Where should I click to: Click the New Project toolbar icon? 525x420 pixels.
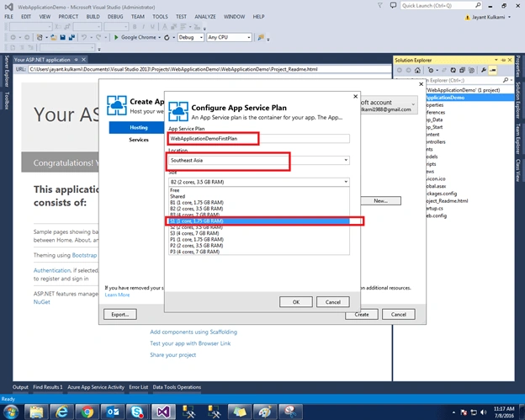click(x=40, y=37)
